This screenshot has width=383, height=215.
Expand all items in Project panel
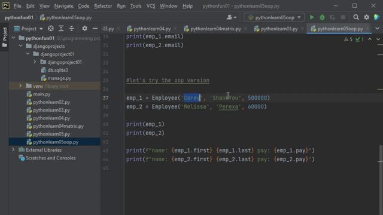(61, 29)
